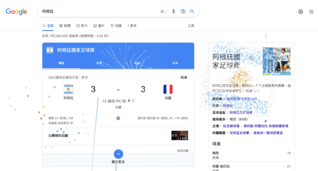Open 阿根廷足球協會 link
Screen dimensions: 318x171
tap(241, 113)
